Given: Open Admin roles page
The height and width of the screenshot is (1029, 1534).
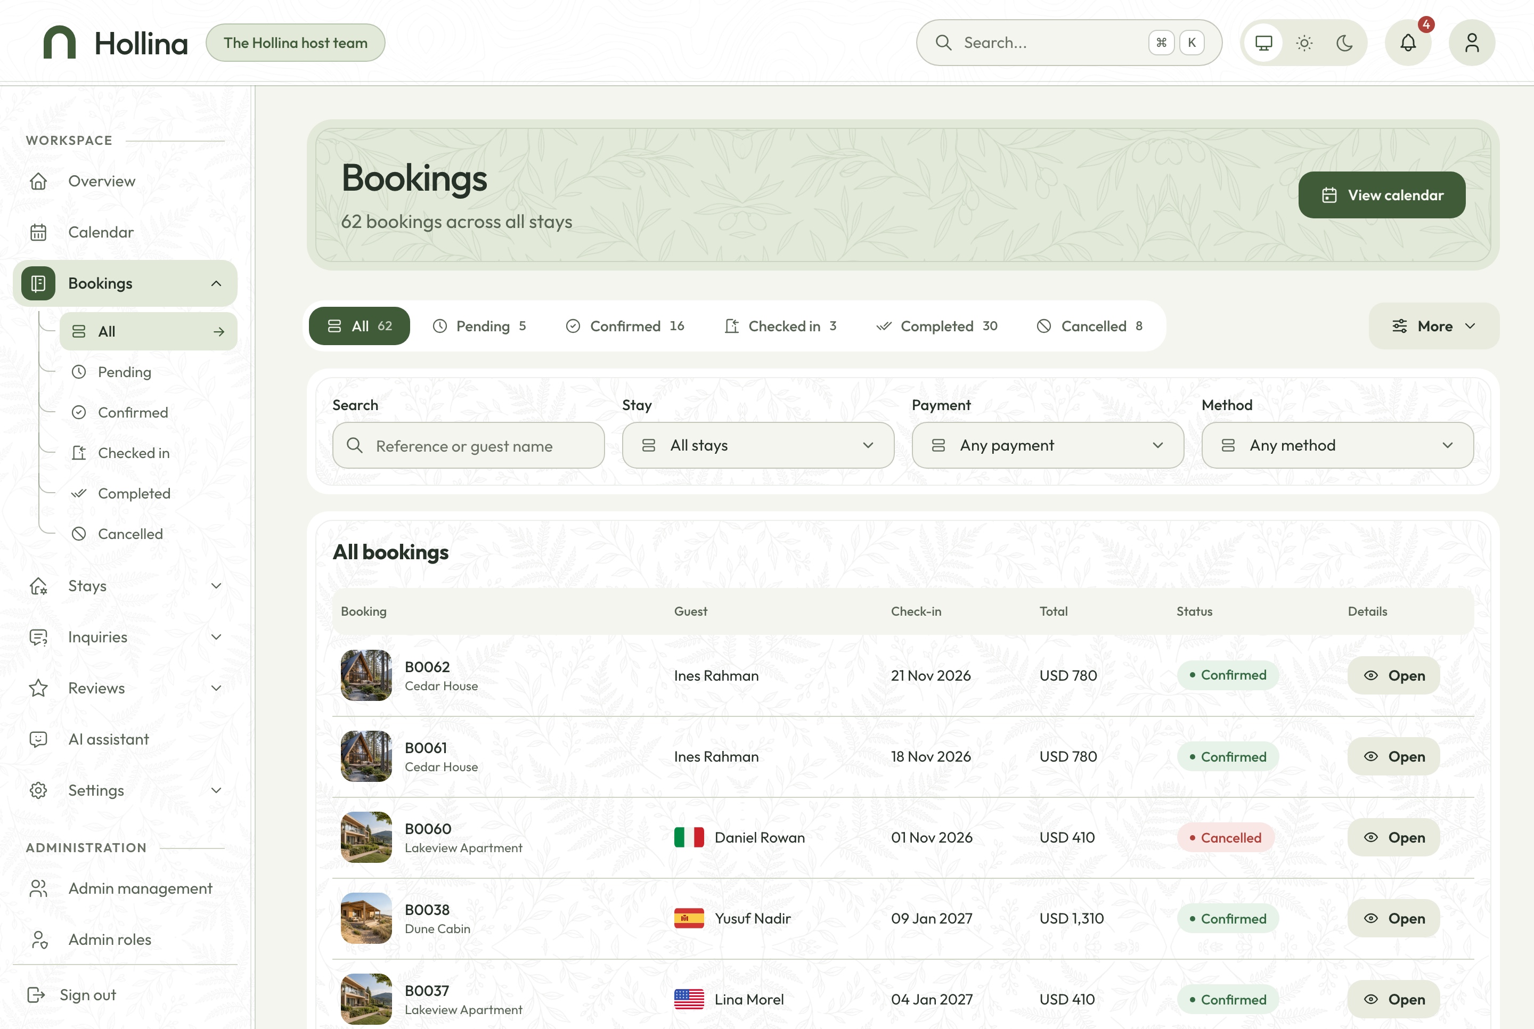Looking at the screenshot, I should coord(125,940).
